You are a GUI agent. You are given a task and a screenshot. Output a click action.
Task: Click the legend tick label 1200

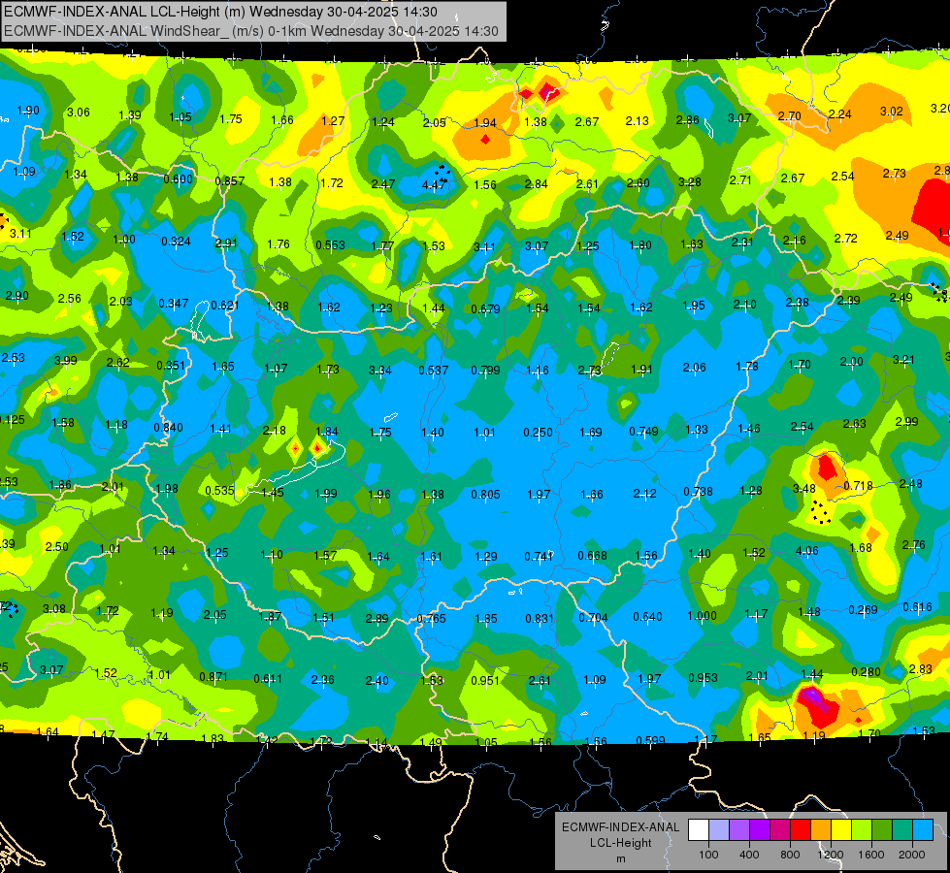pyautogui.click(x=830, y=855)
